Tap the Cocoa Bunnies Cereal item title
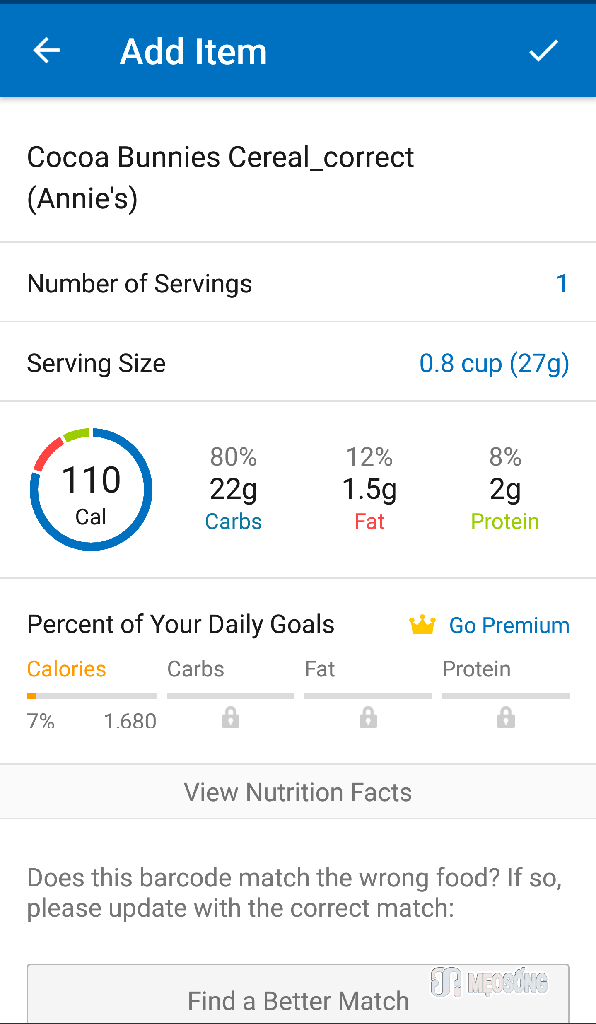The image size is (596, 1024). click(x=220, y=177)
